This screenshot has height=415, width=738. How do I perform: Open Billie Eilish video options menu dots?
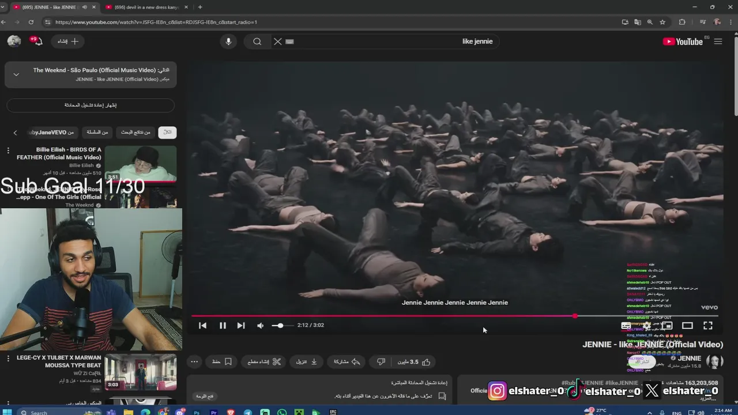click(8, 150)
